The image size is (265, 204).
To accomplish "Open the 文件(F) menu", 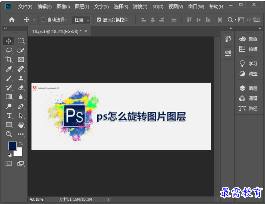I will (x=25, y=7).
